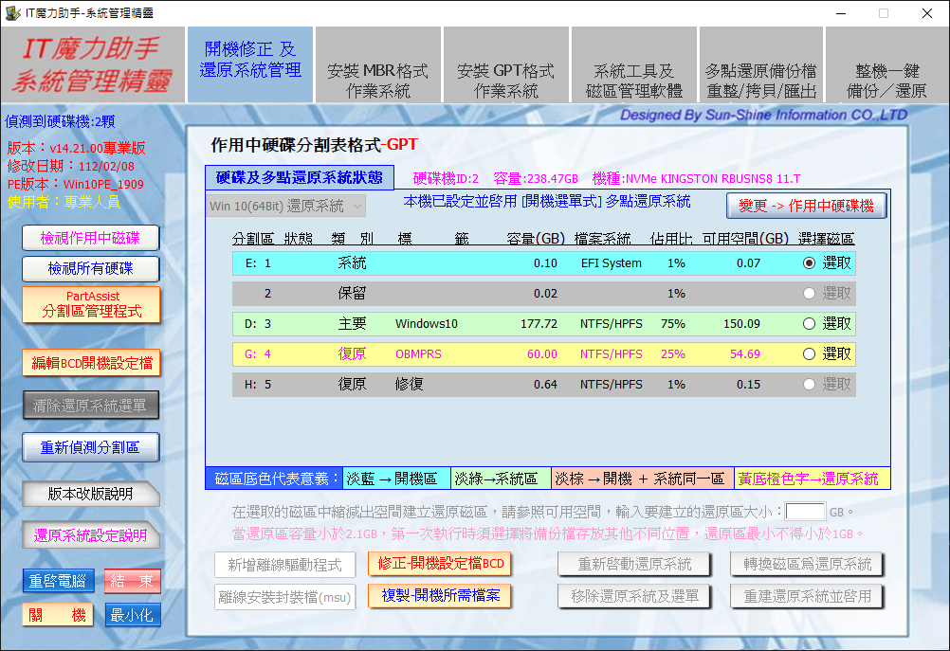Click in the restore partition size input field
Viewport: 950px width, 651px height.
click(805, 512)
